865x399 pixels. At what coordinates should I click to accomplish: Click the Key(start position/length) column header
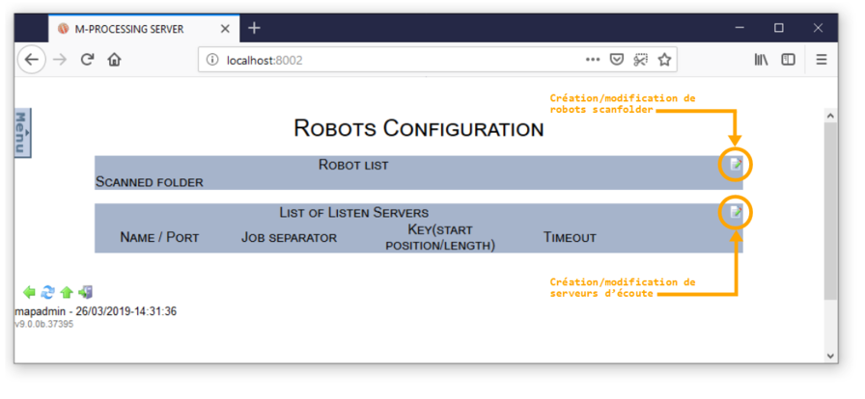(440, 237)
